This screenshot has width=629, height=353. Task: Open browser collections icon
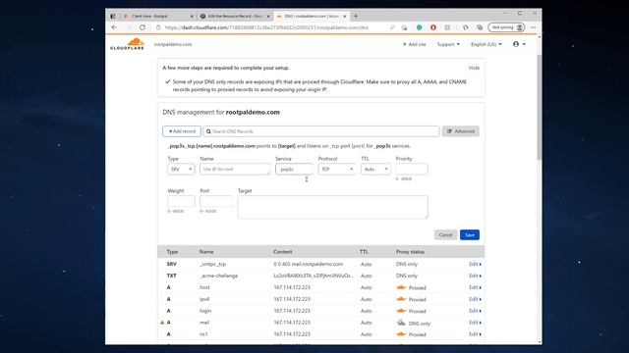480,27
